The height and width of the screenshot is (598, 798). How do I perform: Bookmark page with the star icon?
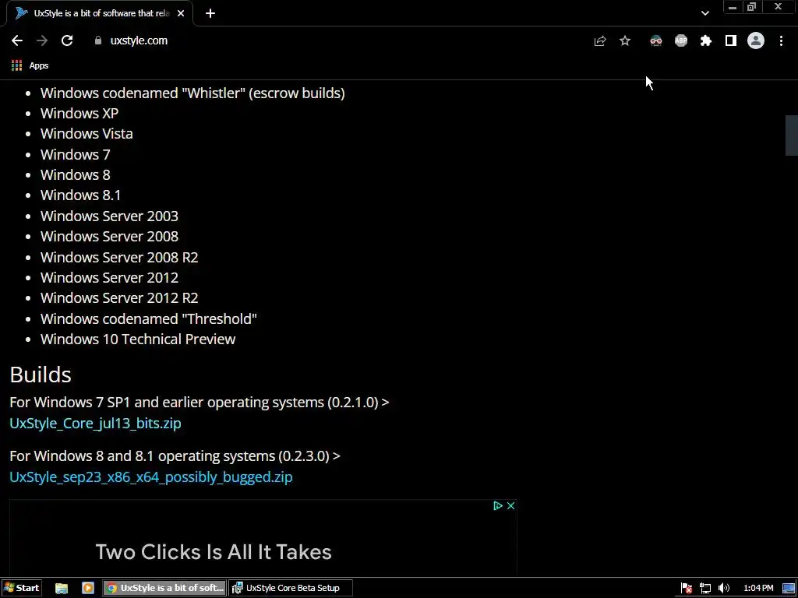[x=625, y=40]
